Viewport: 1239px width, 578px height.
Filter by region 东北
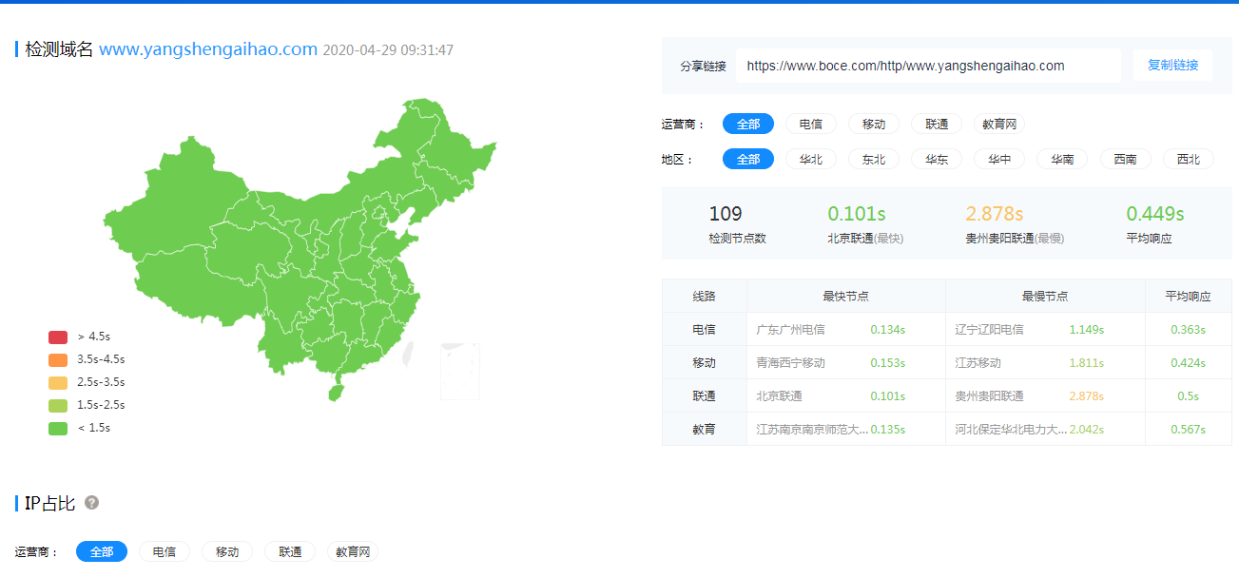tap(873, 160)
